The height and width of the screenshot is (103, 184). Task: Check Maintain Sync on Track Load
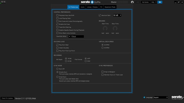coord(102,75)
